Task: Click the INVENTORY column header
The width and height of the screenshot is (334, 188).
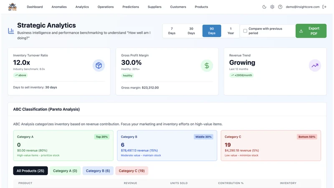Action: tap(288, 183)
